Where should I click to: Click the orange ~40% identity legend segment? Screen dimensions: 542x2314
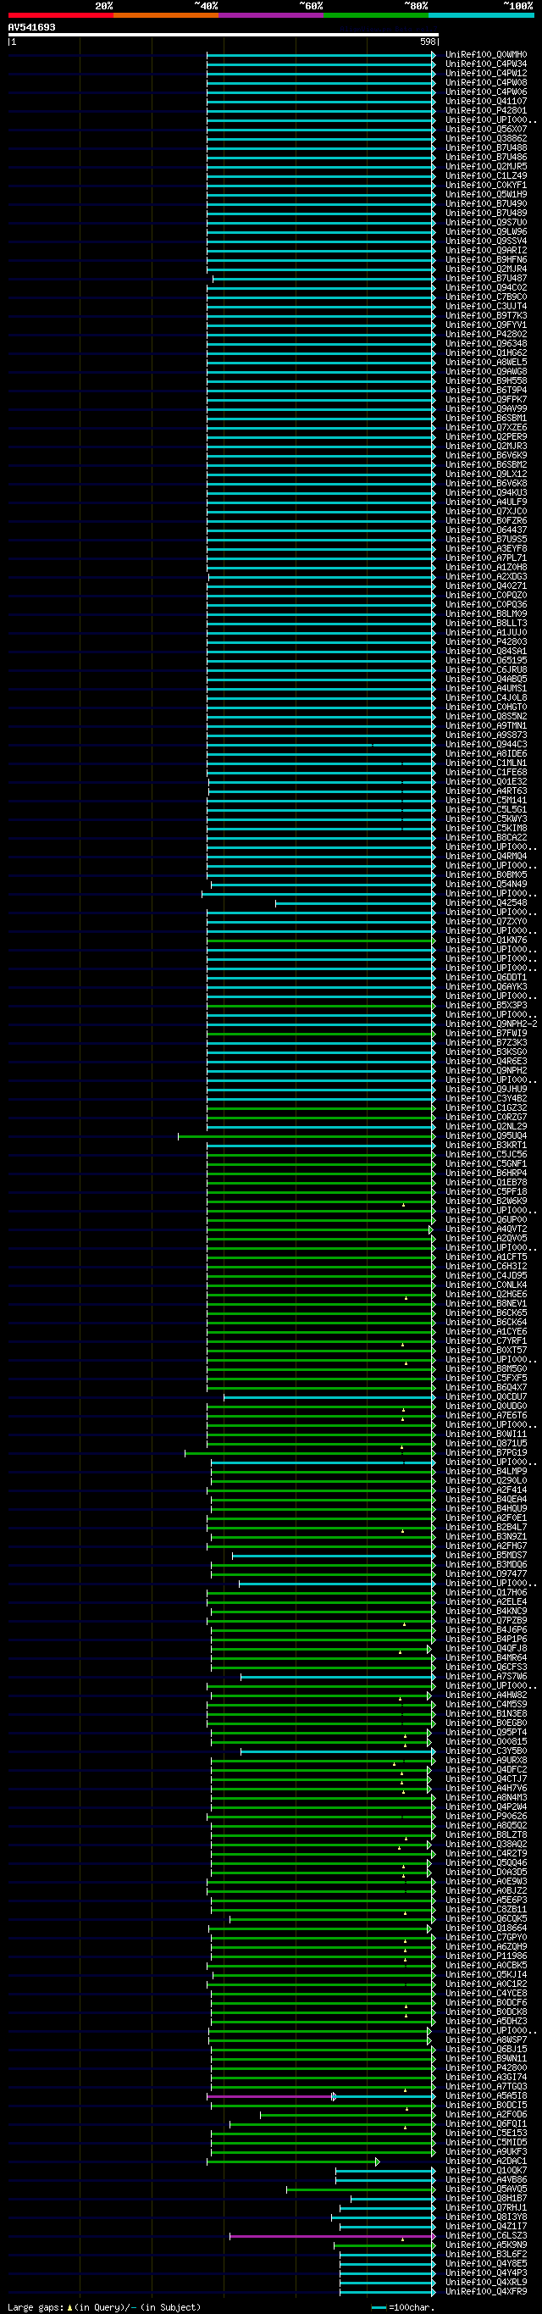coord(166,15)
